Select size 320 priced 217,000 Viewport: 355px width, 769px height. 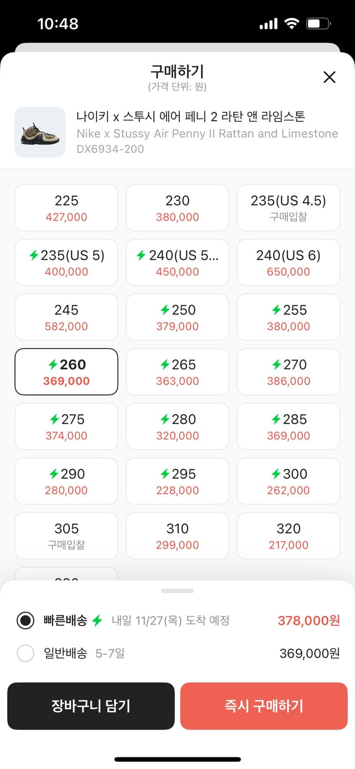[288, 535]
